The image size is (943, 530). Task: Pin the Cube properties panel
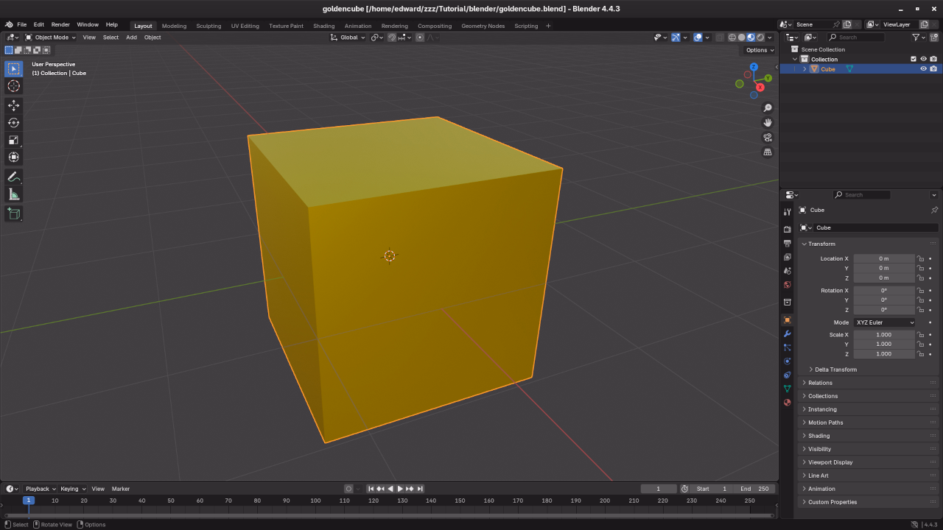coord(934,210)
